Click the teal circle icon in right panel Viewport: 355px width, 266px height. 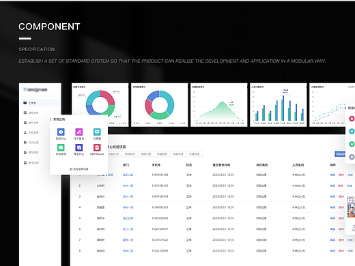point(352,131)
